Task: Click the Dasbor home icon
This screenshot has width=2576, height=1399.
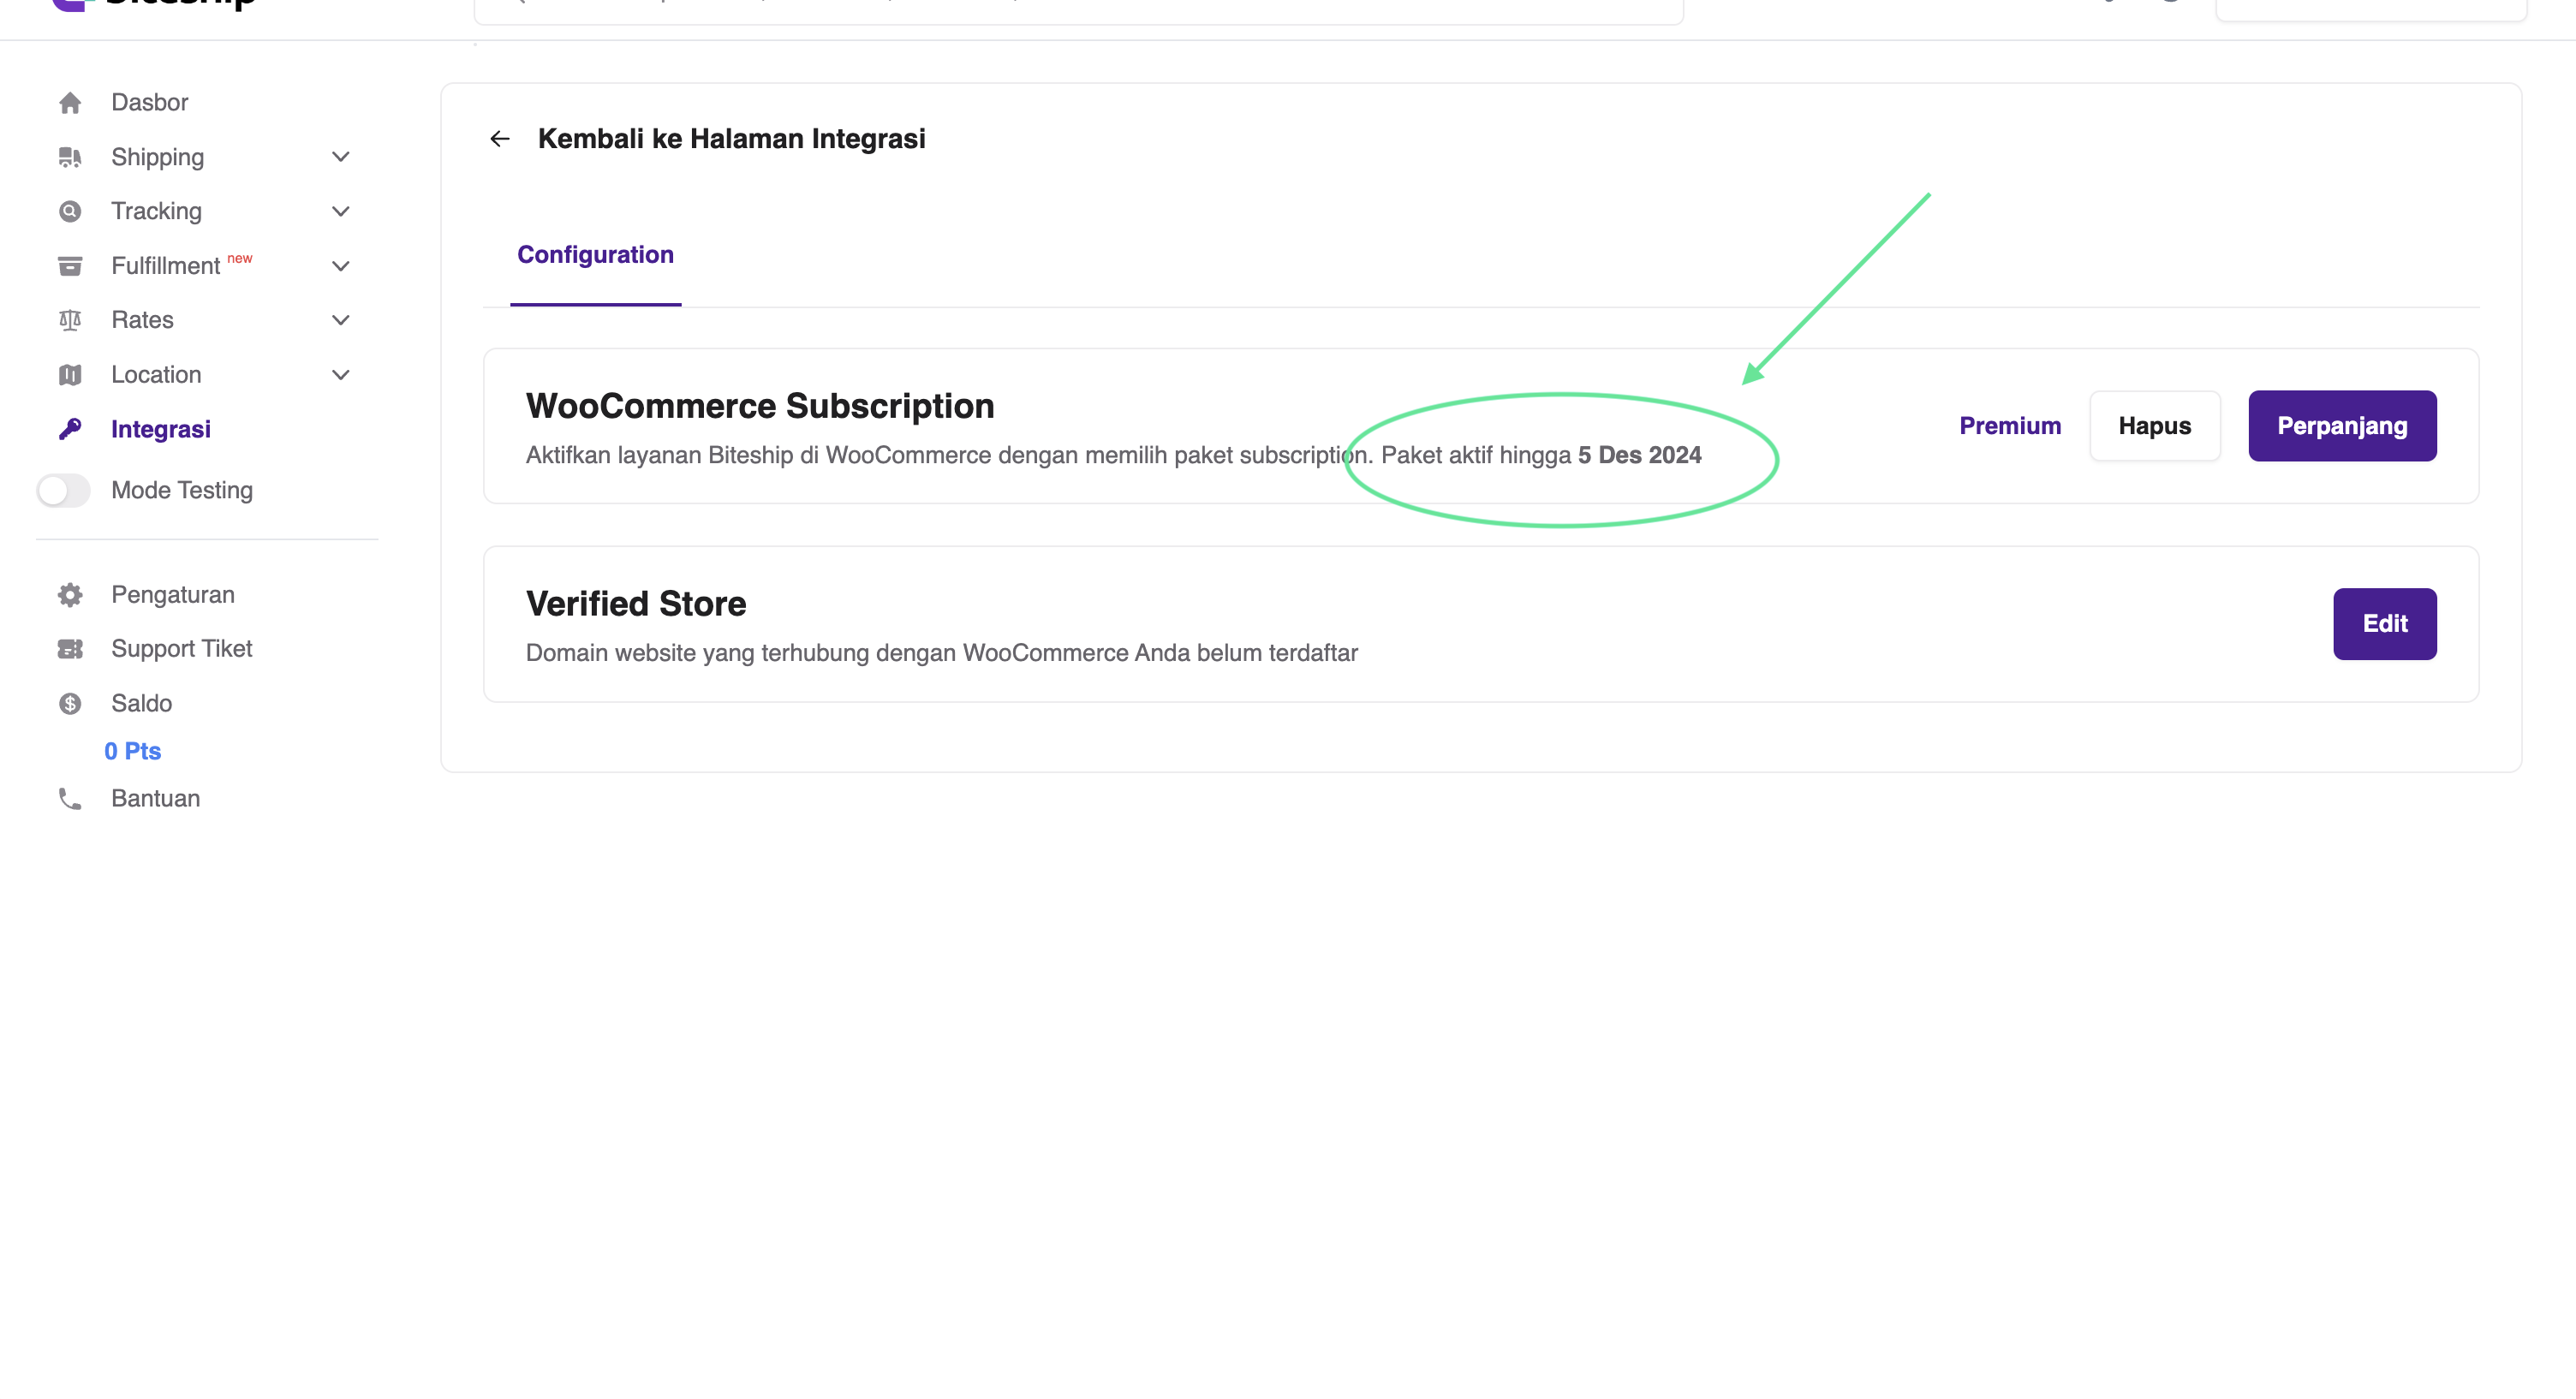Action: click(x=70, y=103)
